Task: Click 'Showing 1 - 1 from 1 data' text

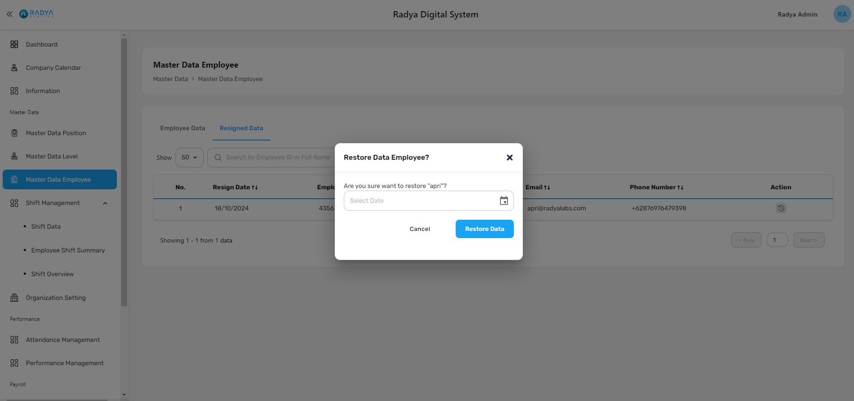Action: 196,240
